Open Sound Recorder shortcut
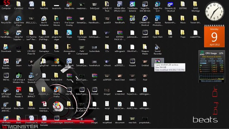The height and width of the screenshot is (129, 229). tap(157, 49)
